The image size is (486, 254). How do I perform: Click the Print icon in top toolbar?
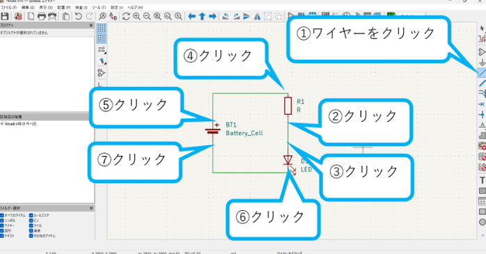42,16
